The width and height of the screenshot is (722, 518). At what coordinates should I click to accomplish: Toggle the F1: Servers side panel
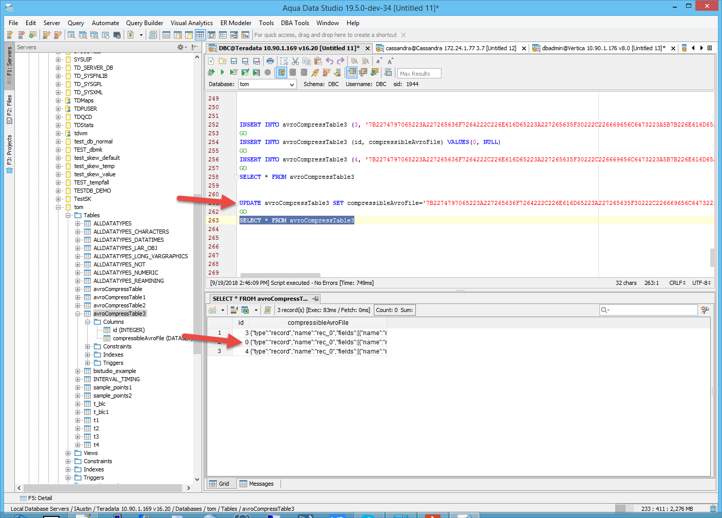[9, 66]
